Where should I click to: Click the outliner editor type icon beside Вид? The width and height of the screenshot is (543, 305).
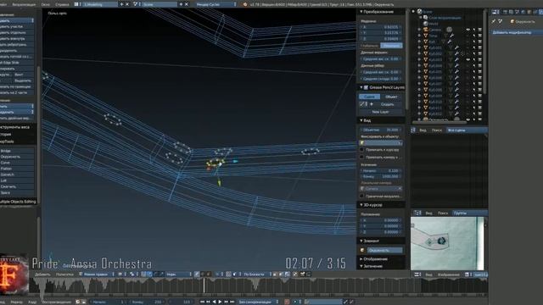(x=413, y=130)
